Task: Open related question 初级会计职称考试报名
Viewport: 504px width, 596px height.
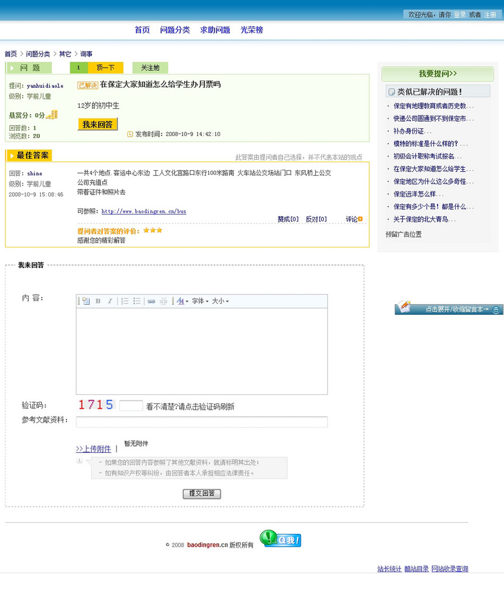Action: (x=427, y=156)
